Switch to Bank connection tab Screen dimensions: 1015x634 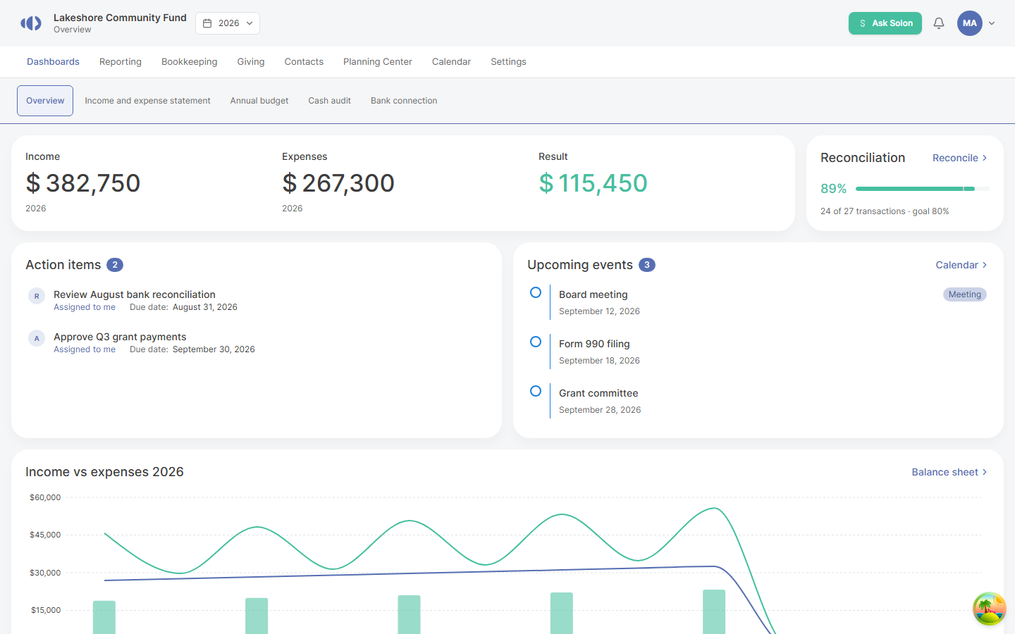pyautogui.click(x=404, y=101)
